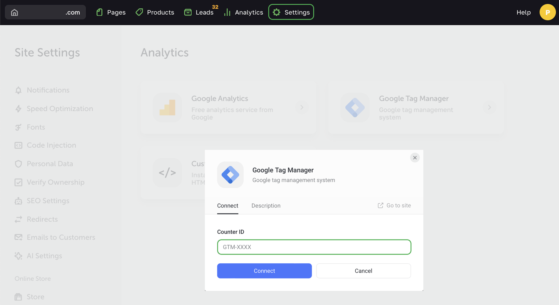The width and height of the screenshot is (559, 305).
Task: Click the Google Analytics bar chart icon
Action: [167, 107]
